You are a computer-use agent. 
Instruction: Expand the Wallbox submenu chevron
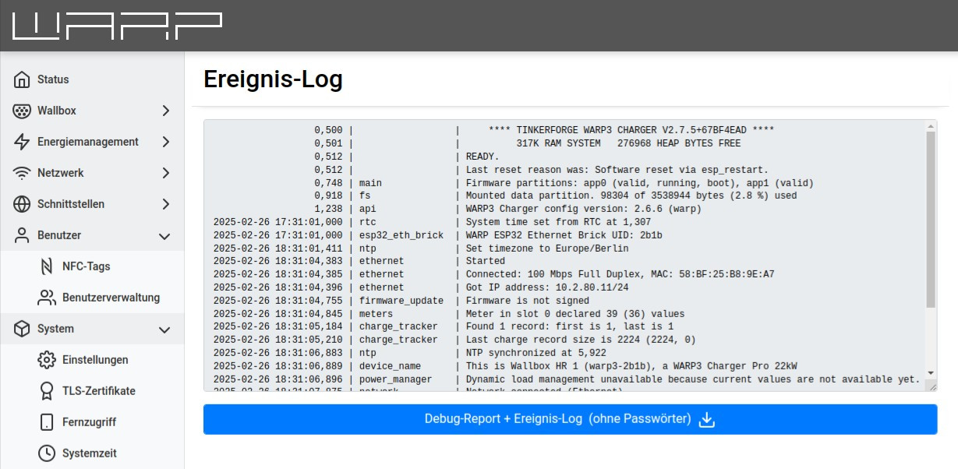point(165,111)
